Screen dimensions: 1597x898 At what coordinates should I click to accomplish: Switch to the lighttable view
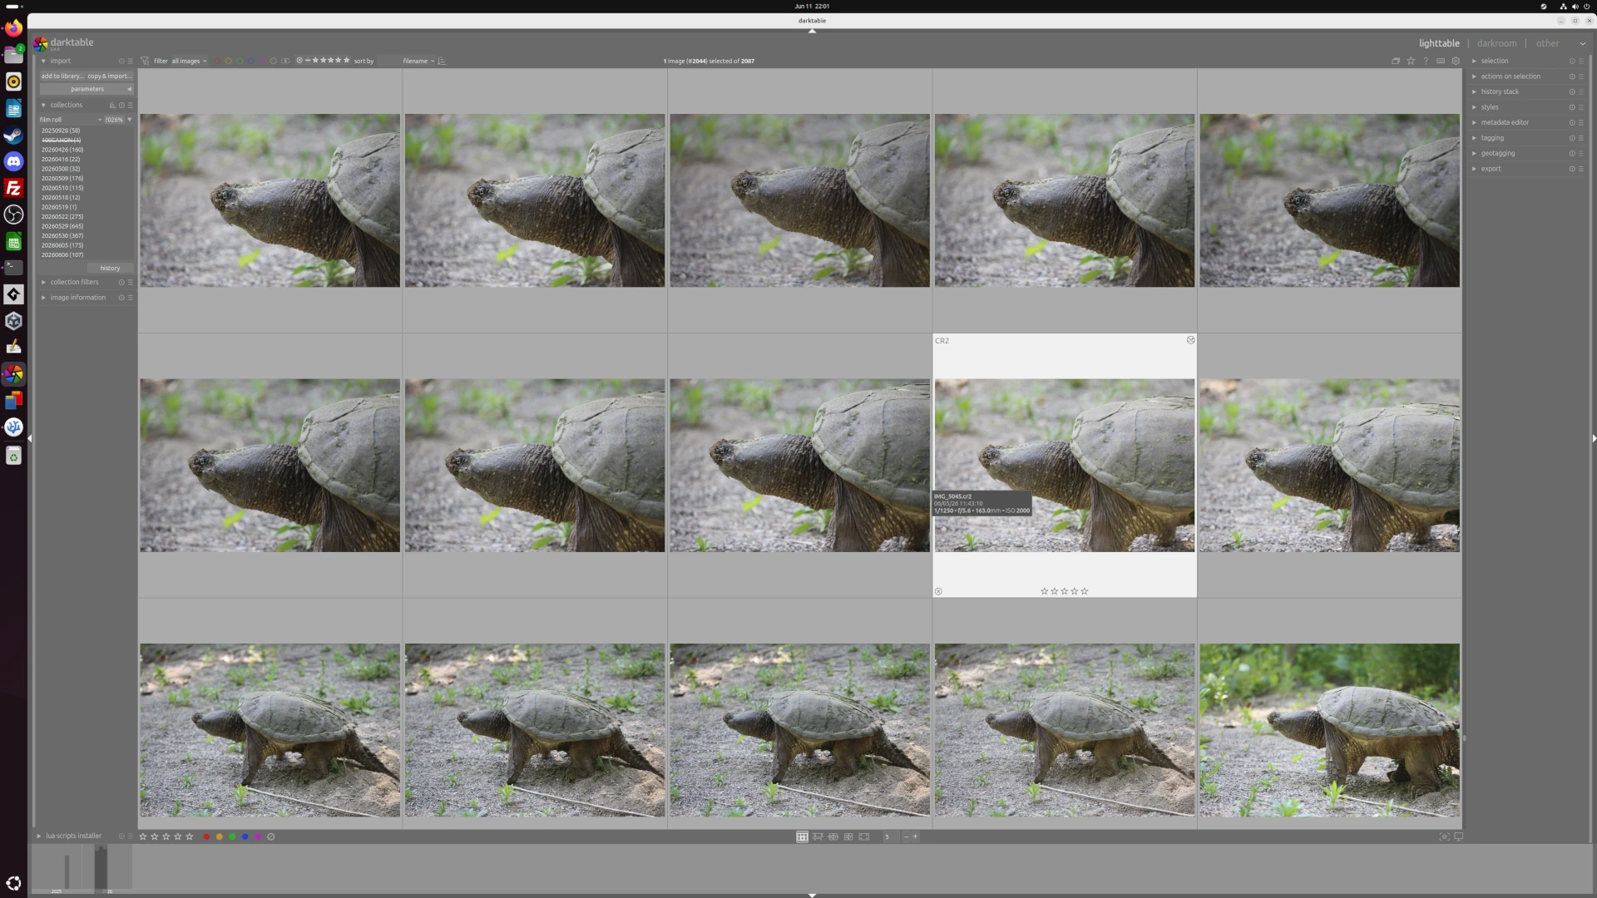[x=1439, y=43]
